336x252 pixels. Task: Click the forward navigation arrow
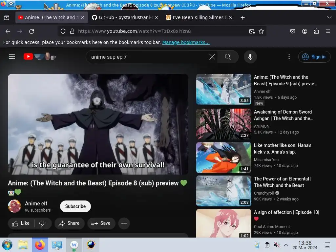click(20, 31)
